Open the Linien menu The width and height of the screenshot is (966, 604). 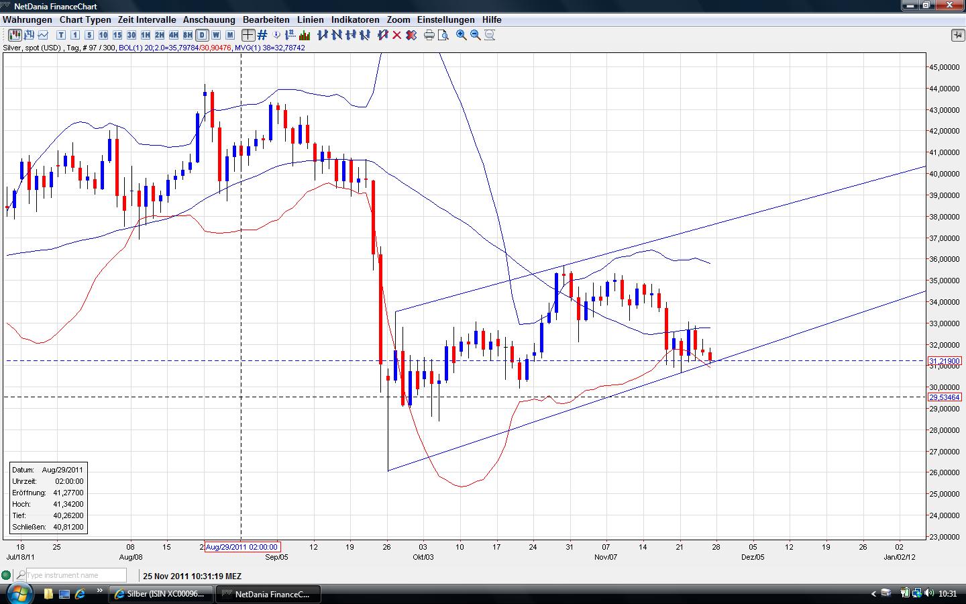pos(311,20)
